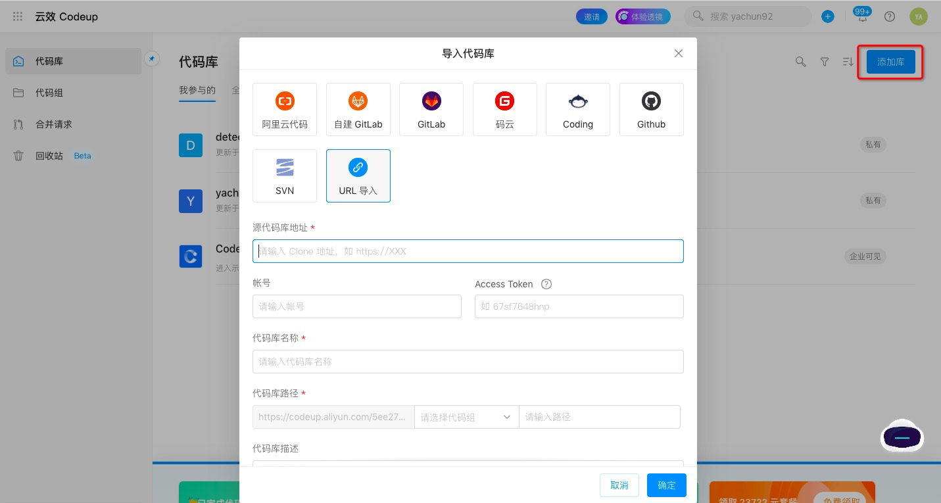Viewport: 941px width, 503px height.
Task: Open the repository filter options
Action: [824, 61]
